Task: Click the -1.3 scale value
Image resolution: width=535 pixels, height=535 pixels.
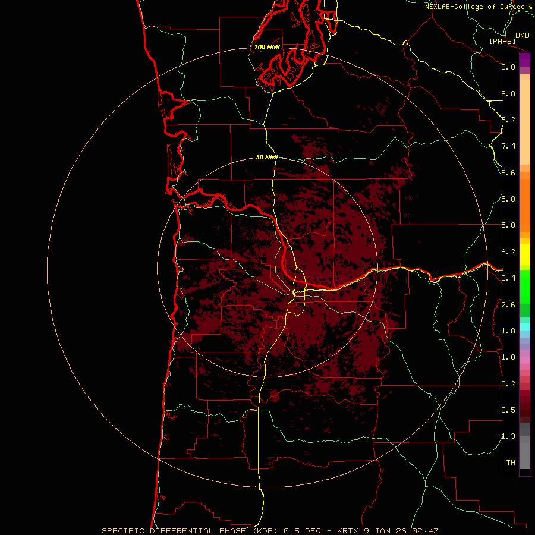Action: tap(506, 436)
